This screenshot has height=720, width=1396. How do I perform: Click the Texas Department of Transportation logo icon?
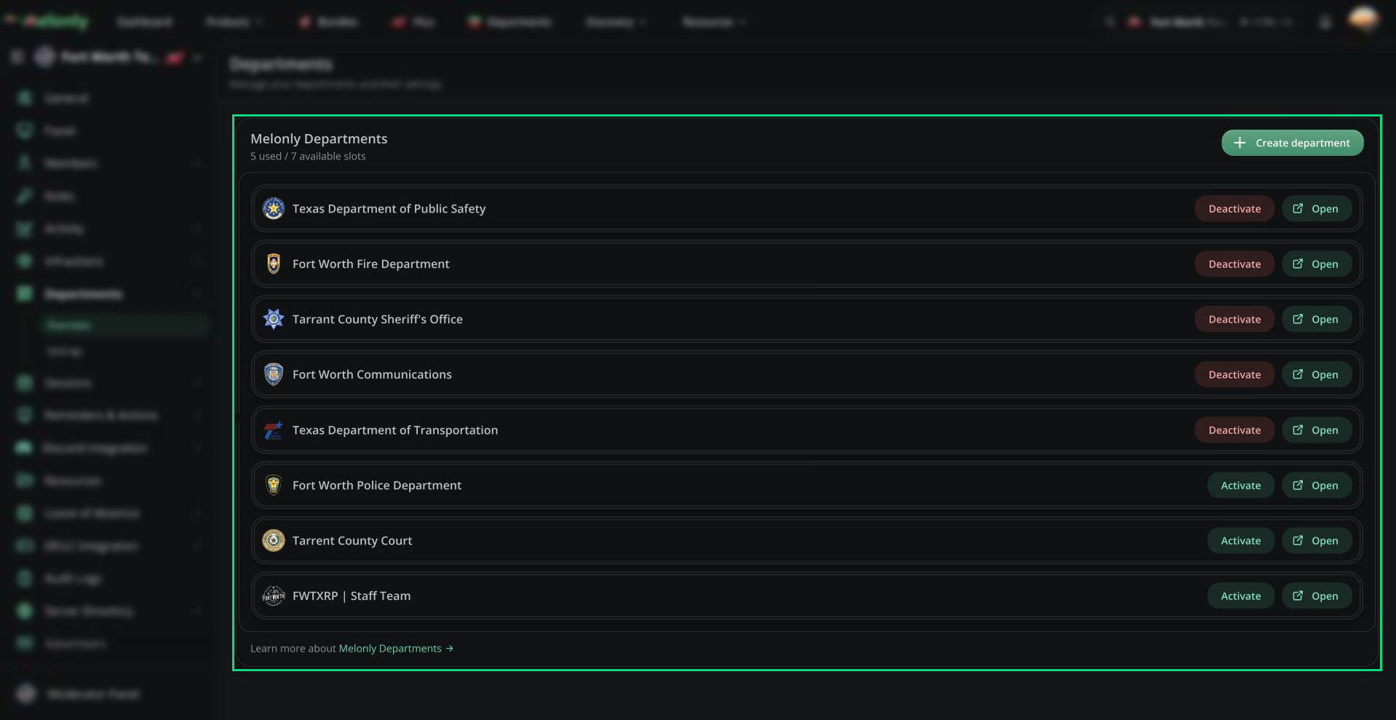point(274,430)
